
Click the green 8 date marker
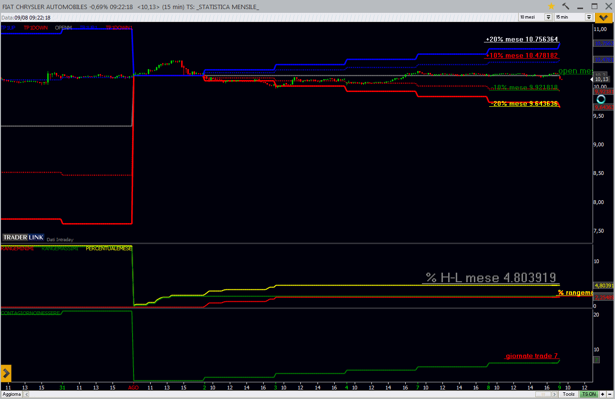click(488, 388)
